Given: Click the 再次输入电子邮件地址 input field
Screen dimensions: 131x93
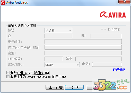Looking at the screenshot, I should pos(83,47).
